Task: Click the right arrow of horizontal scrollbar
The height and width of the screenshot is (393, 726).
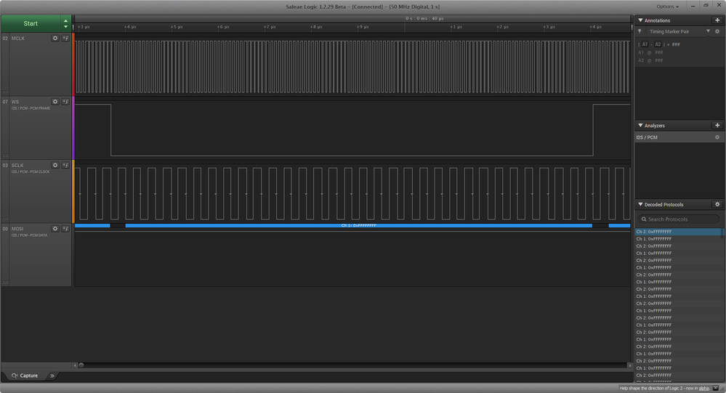Action: tap(629, 365)
